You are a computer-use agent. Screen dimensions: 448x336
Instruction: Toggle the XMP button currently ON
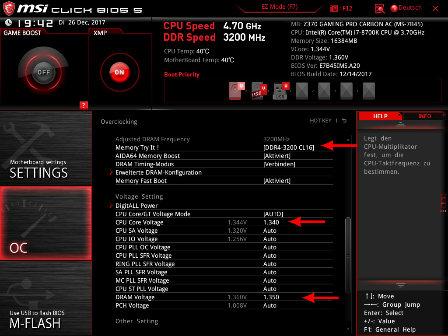pyautogui.click(x=119, y=72)
